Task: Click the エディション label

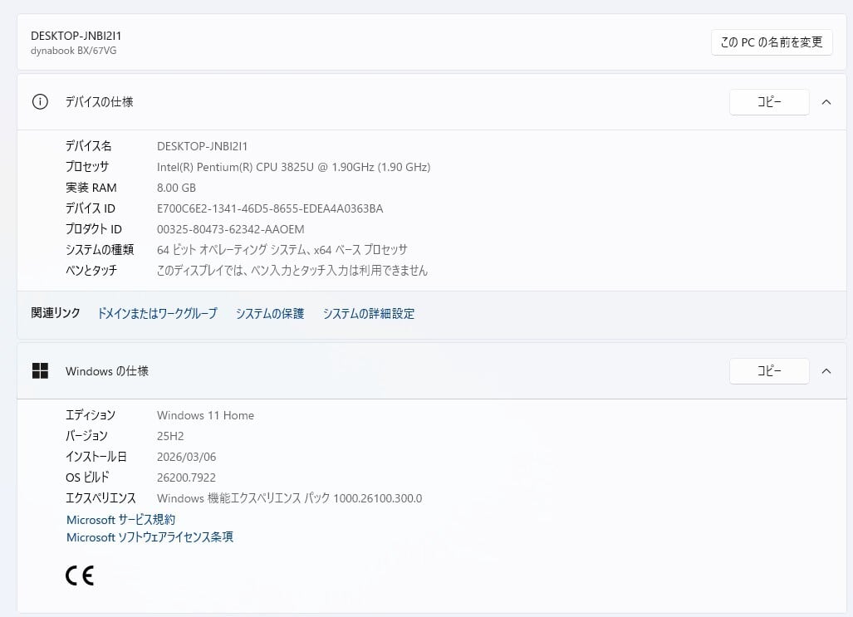Action: click(x=91, y=415)
